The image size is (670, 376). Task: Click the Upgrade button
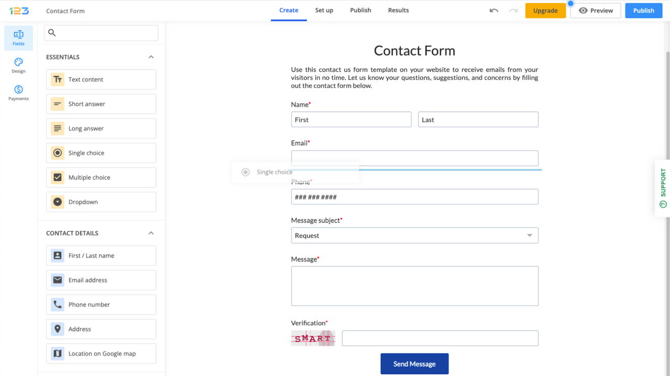tap(545, 10)
